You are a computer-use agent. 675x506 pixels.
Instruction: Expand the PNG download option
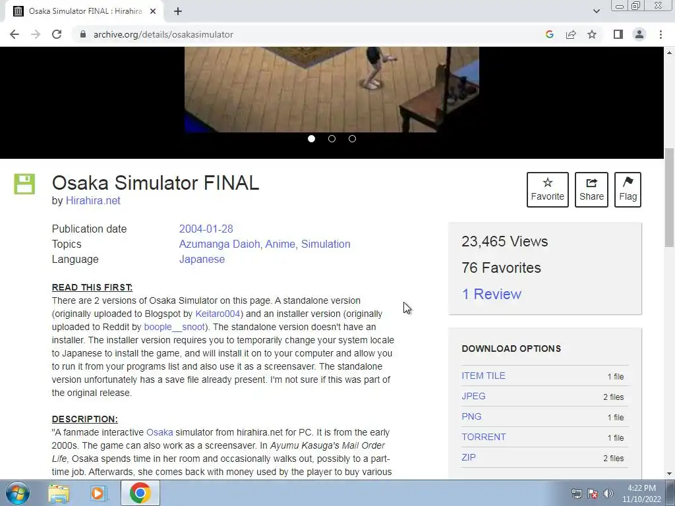471,416
